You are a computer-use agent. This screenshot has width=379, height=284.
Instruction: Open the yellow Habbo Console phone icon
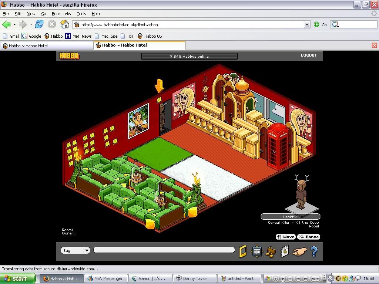click(x=243, y=251)
